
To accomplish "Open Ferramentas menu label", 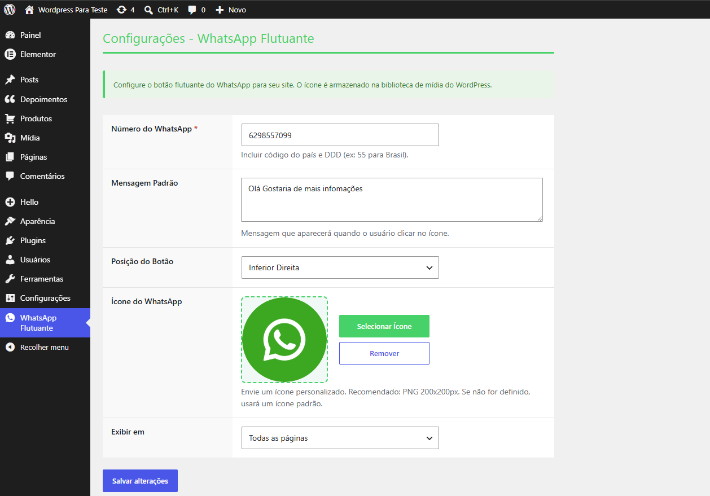I will pyautogui.click(x=42, y=279).
